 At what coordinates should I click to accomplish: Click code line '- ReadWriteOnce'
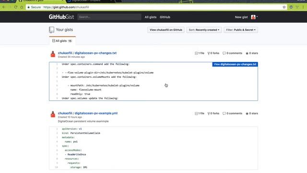click(75, 155)
